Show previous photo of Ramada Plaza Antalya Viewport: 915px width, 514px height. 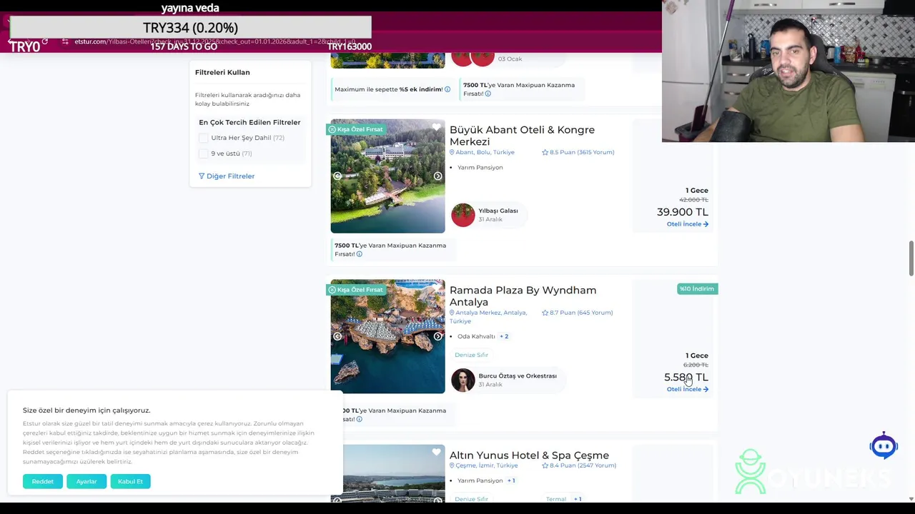point(337,336)
